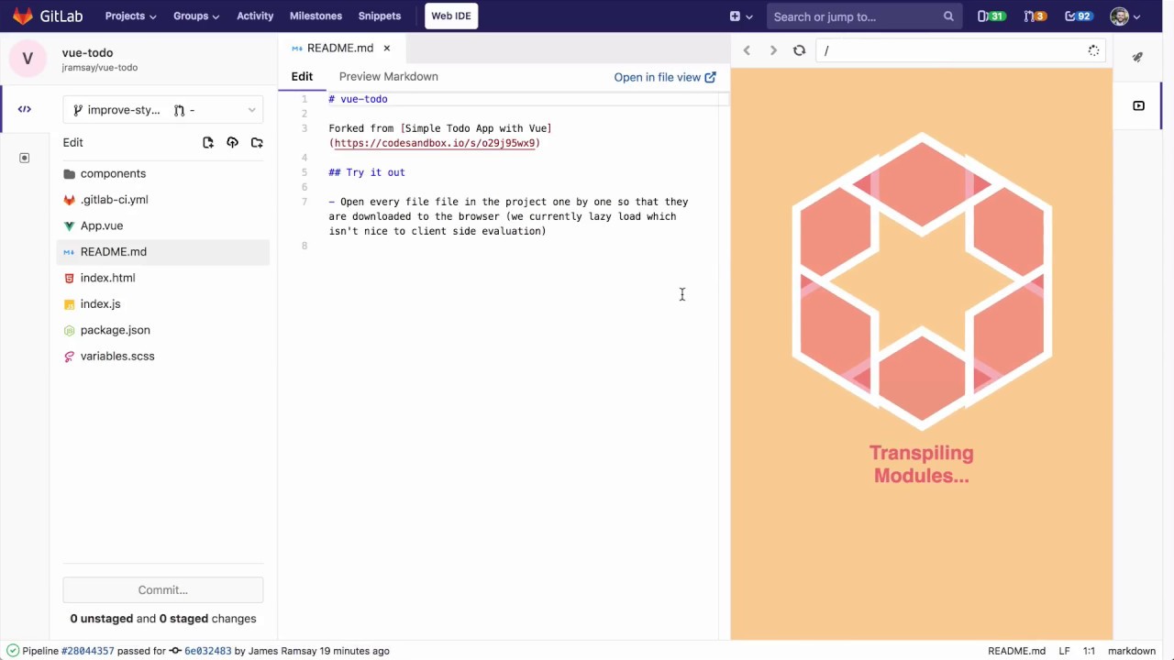Upload a file via the upload icon
The width and height of the screenshot is (1174, 660).
click(x=232, y=142)
